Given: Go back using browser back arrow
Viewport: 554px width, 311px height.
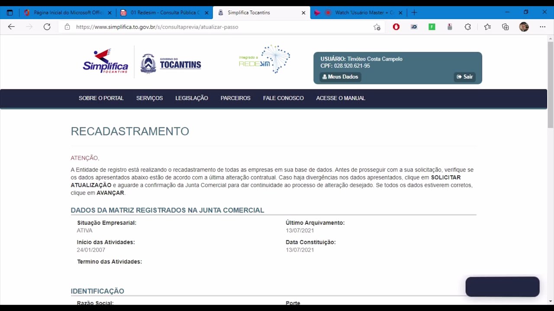Looking at the screenshot, I should tap(11, 27).
